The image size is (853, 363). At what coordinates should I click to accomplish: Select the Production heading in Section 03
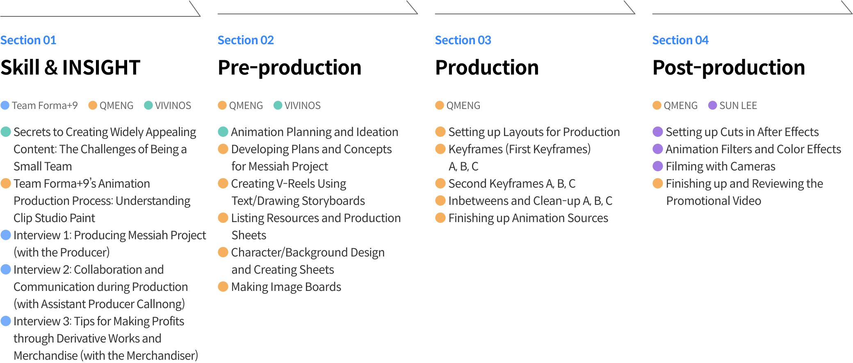pyautogui.click(x=487, y=68)
